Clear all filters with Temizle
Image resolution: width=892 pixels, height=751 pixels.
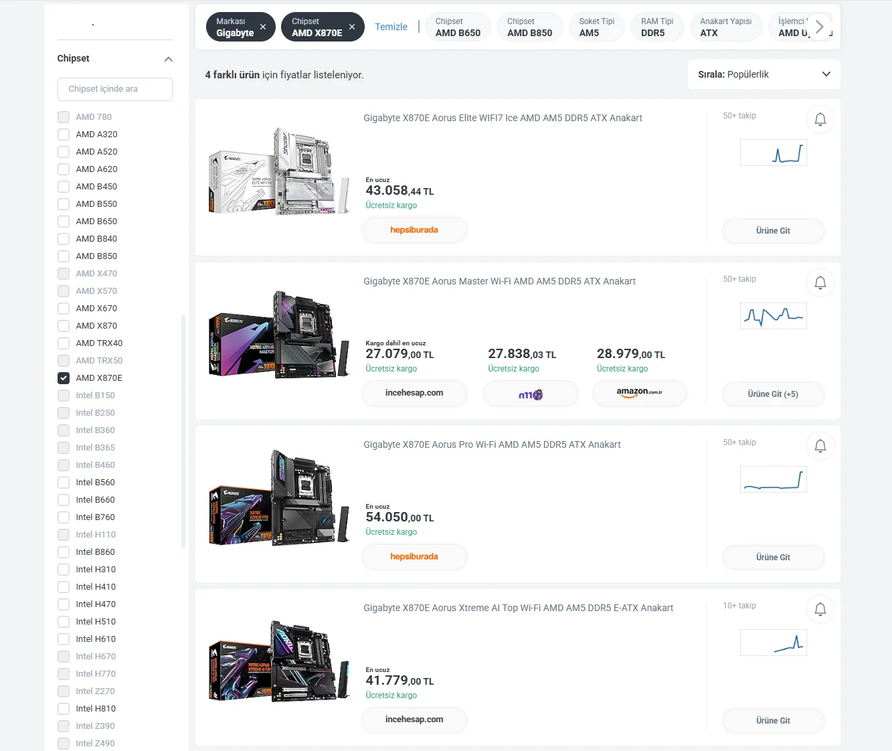coord(391,27)
